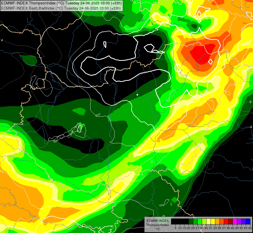The height and width of the screenshot is (233, 253).
Task: Click the bright red maximum area on map
Action: (x=203, y=53)
